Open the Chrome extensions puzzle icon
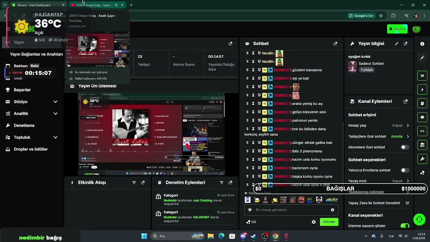Viewport: 430px width, 242px height. (393, 16)
